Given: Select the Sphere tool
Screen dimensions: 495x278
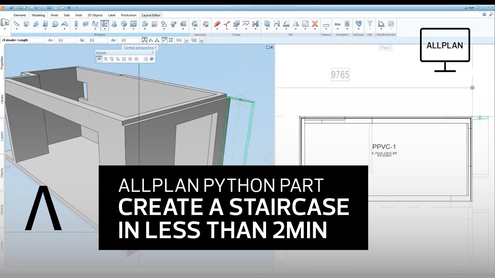Looking at the screenshot, I should pyautogui.click(x=55, y=24).
